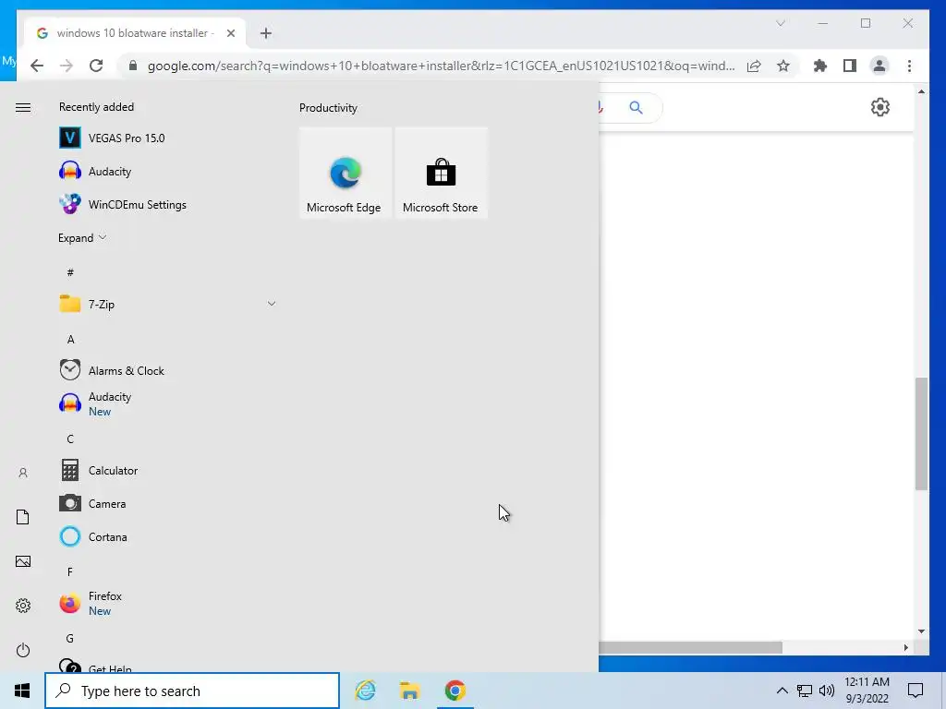Screen dimensions: 946x709
Task: Expand the Recently added list
Action: click(82, 237)
